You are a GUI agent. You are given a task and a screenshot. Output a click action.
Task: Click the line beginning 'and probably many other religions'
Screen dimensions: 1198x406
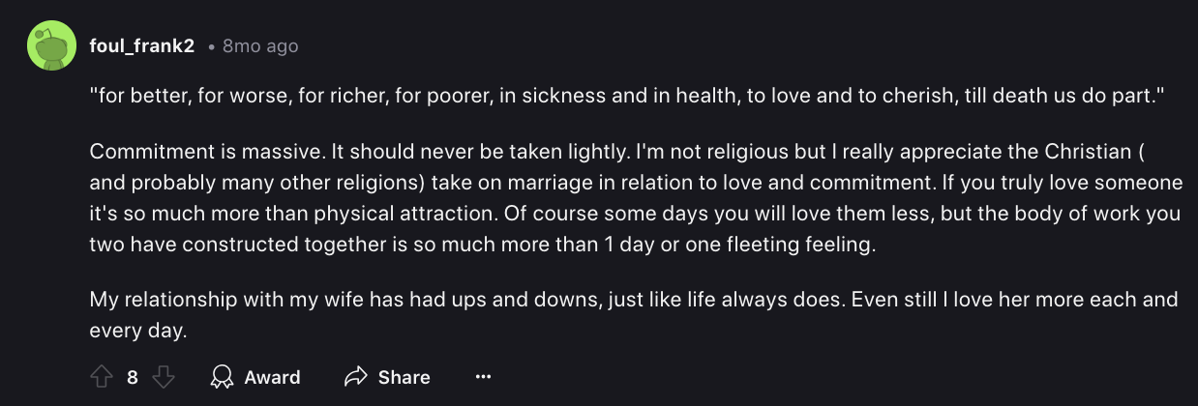point(636,183)
